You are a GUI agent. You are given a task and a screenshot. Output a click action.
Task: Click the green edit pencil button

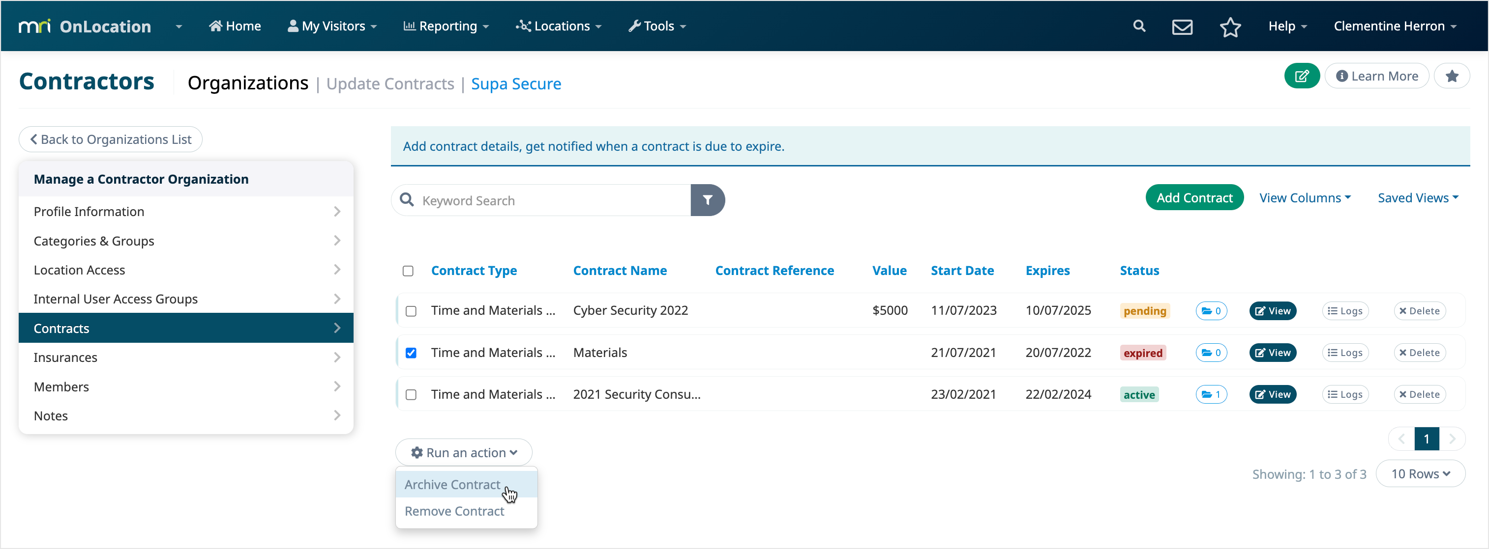1302,76
